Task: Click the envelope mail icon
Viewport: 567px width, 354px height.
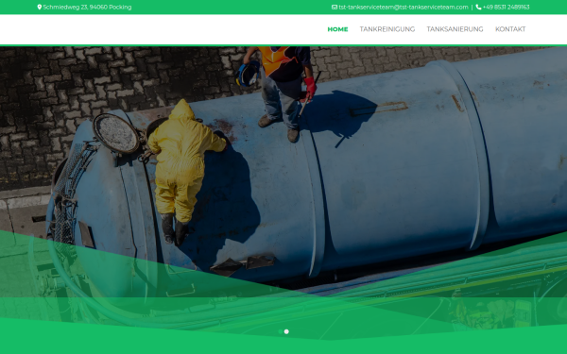Action: (335, 7)
